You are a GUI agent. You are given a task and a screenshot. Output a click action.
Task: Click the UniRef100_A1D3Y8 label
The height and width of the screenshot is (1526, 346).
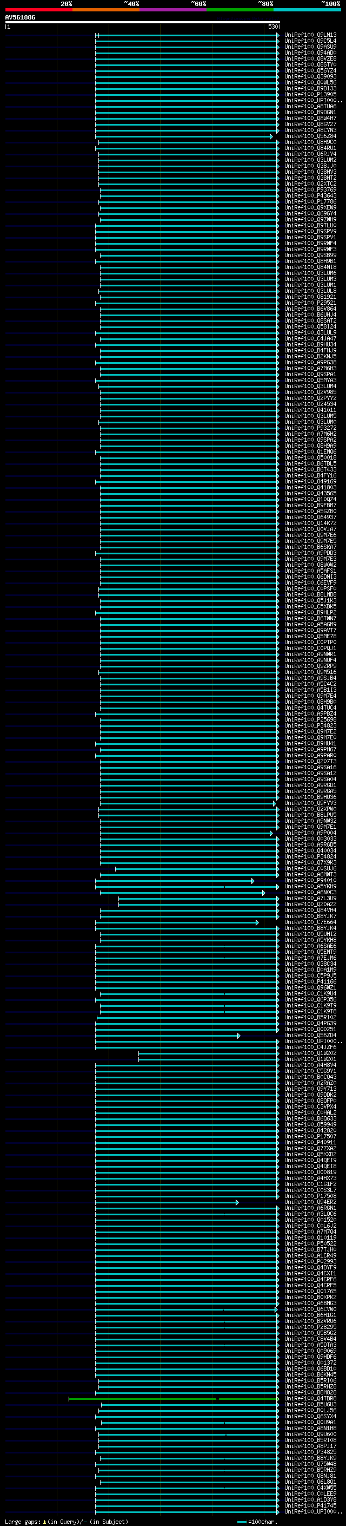click(310, 1500)
